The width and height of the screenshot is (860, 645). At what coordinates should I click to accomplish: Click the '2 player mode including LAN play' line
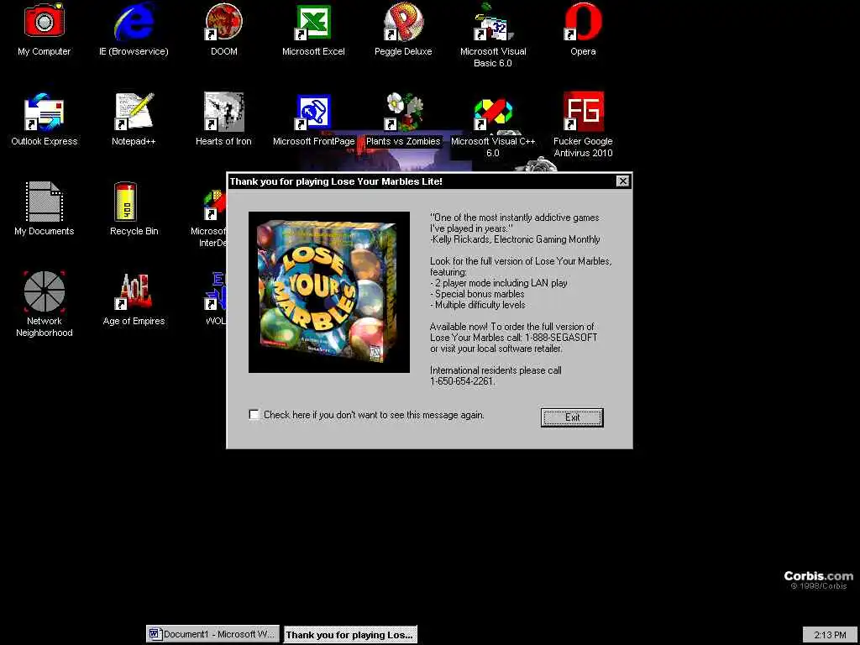[x=499, y=283]
